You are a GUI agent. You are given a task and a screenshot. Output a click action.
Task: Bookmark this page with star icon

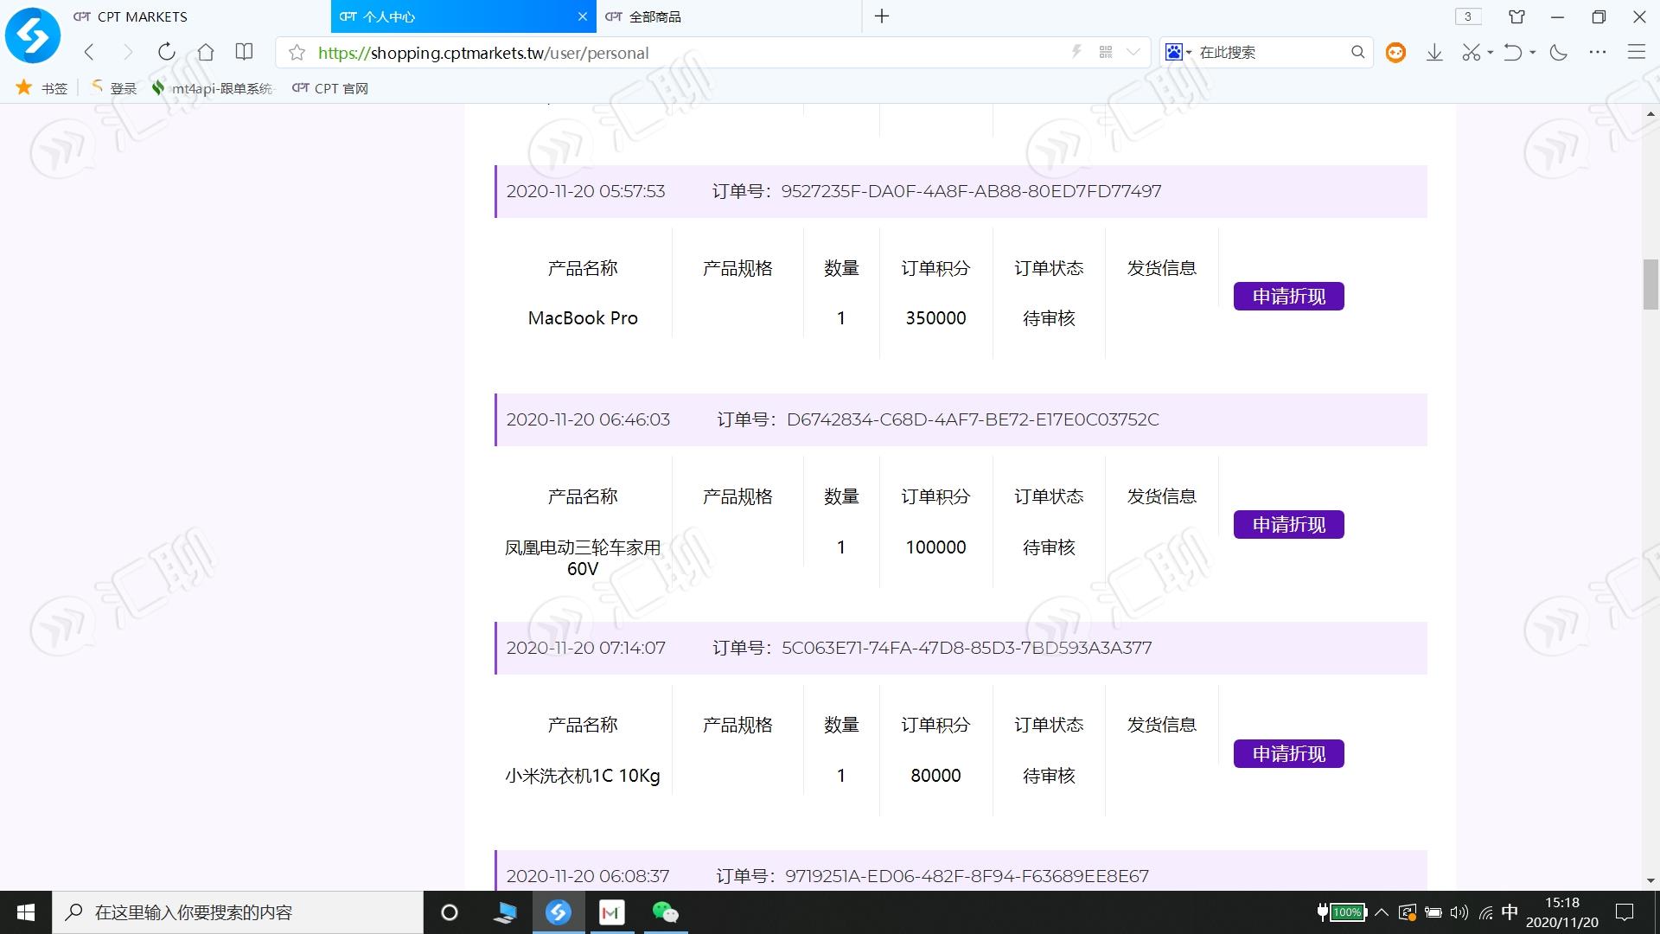(x=297, y=53)
